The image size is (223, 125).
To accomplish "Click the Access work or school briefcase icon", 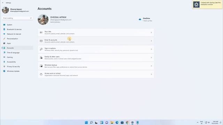I will pos(41,74).
